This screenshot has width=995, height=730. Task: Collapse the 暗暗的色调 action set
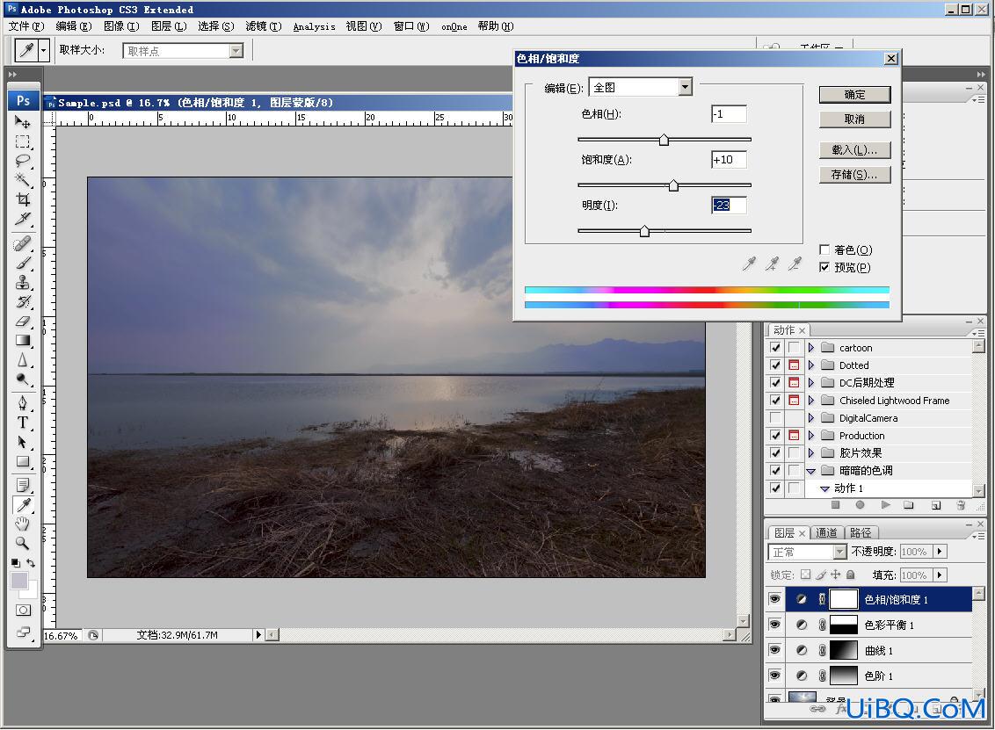point(811,471)
